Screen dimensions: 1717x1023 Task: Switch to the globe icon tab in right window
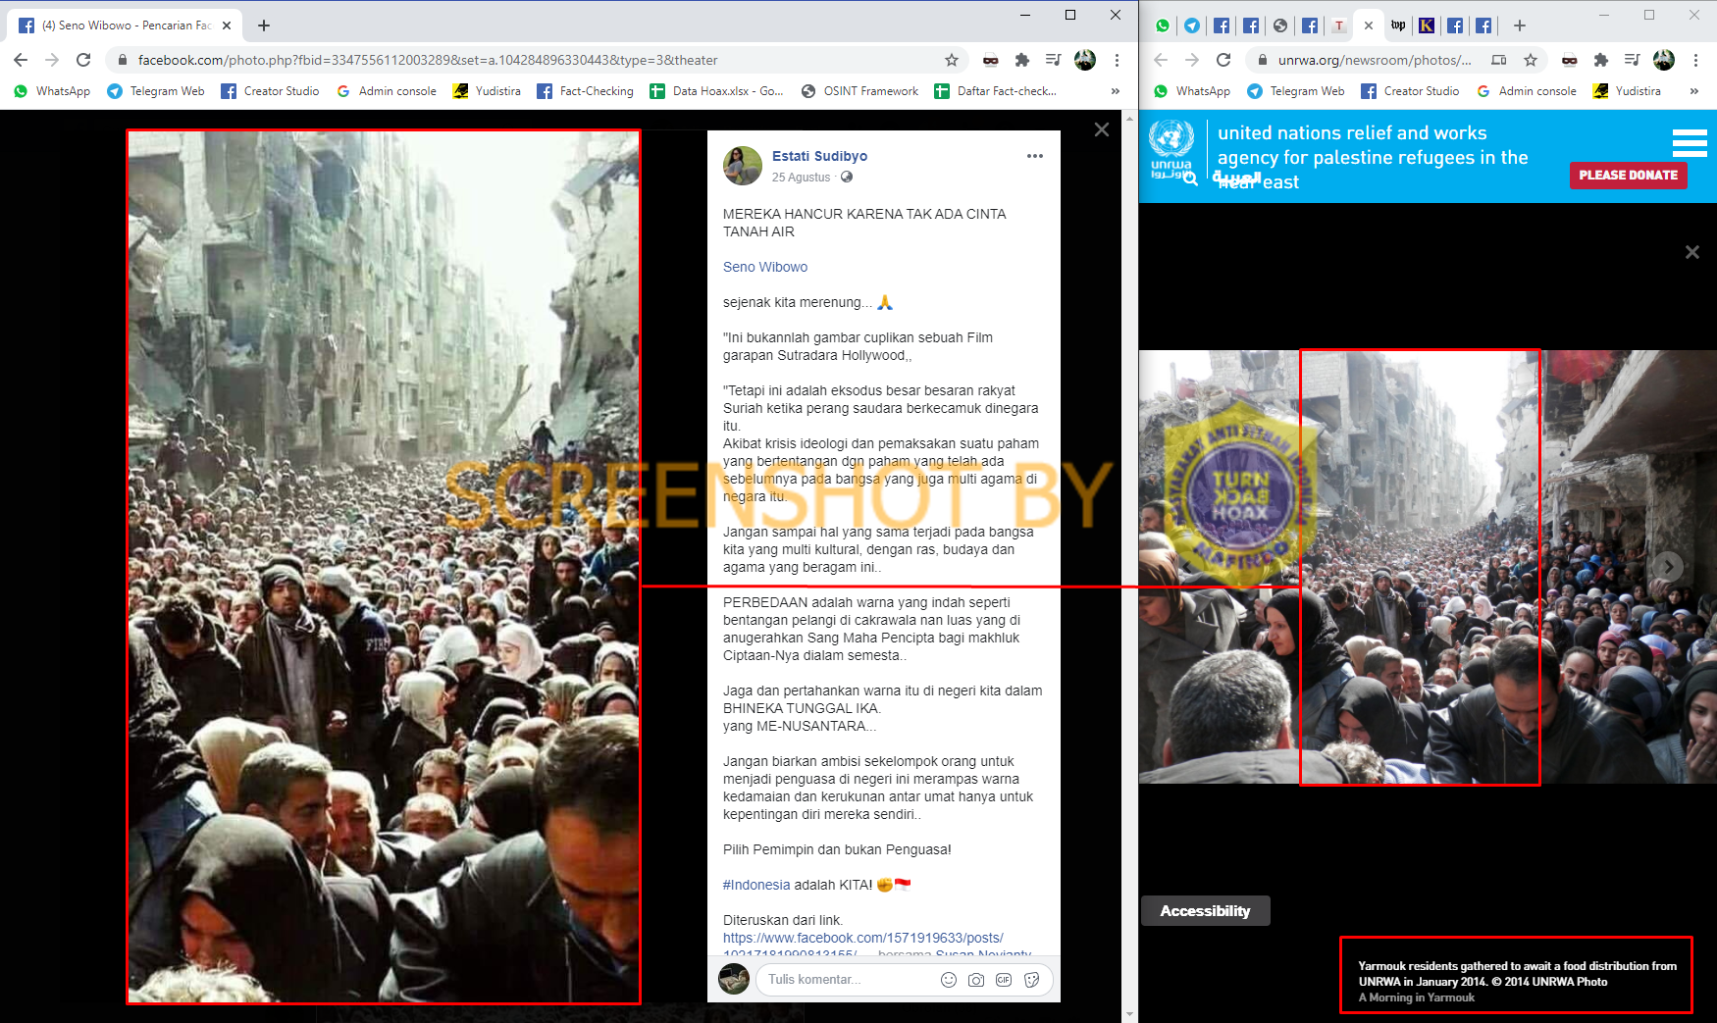tap(1280, 26)
